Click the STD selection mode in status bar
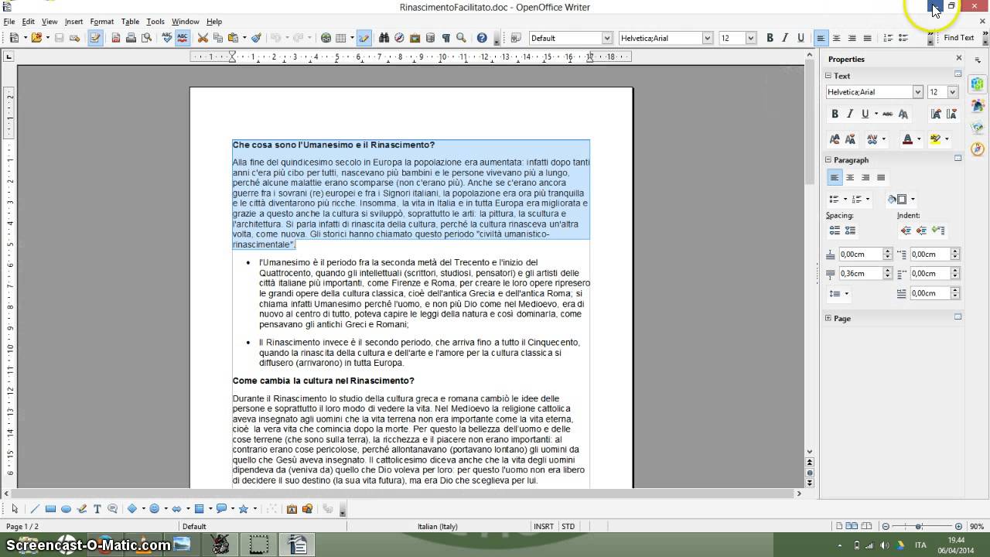990x557 pixels. [x=568, y=527]
